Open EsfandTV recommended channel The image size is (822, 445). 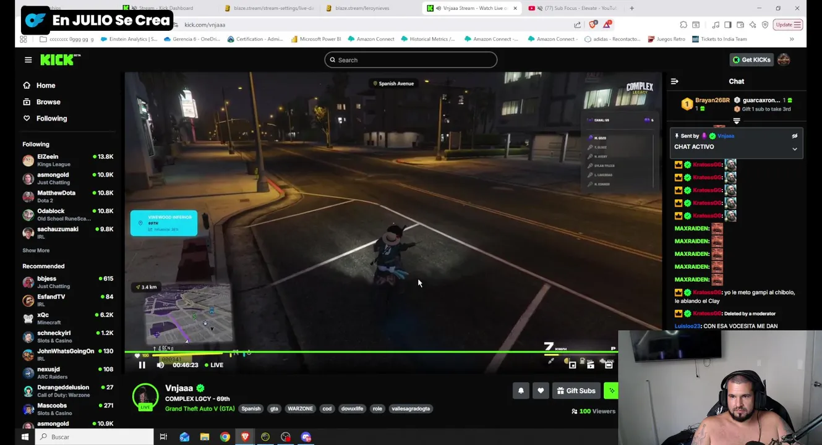tap(68, 300)
